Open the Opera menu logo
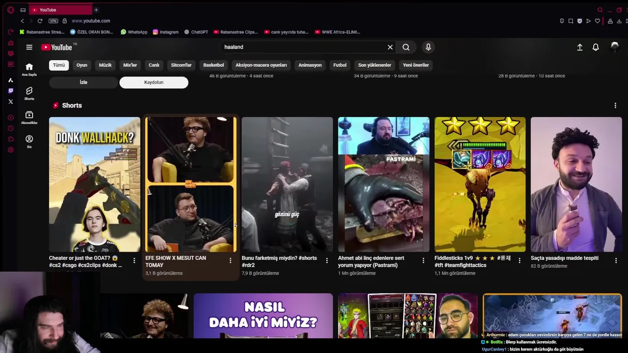Image resolution: width=628 pixels, height=353 pixels. tap(11, 10)
